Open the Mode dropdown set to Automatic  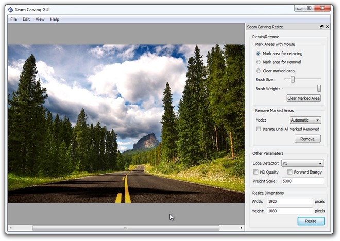[x=305, y=120]
